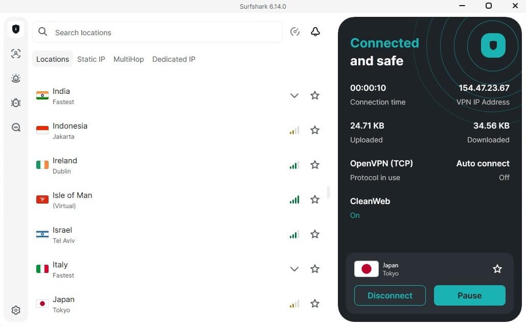Switch to the MultiHop tab

[128, 59]
